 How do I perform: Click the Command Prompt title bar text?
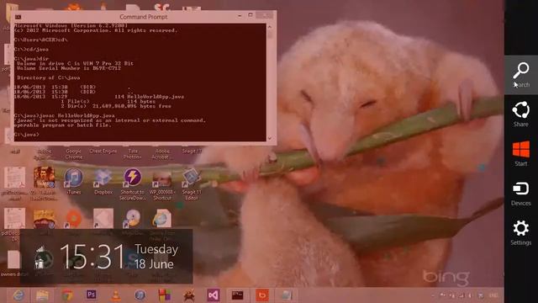[144, 17]
